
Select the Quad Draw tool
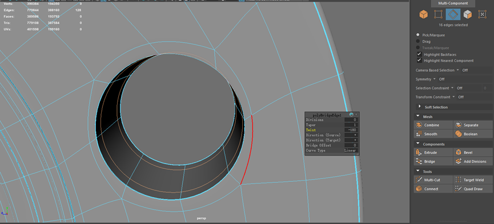tap(473, 189)
